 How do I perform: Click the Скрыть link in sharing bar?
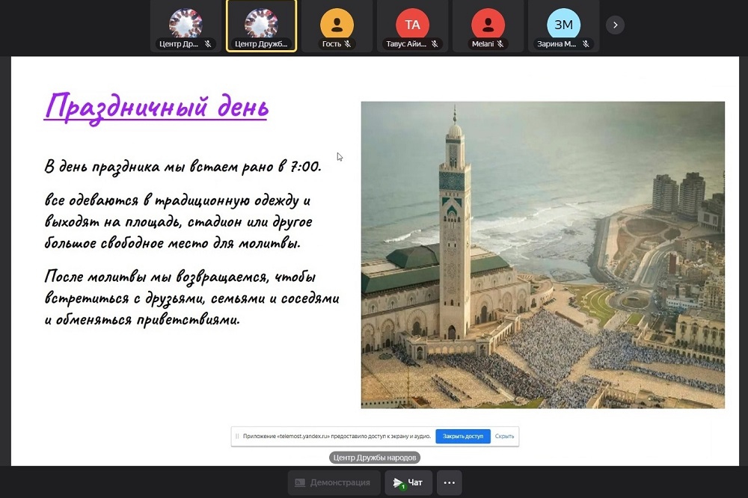pyautogui.click(x=504, y=436)
